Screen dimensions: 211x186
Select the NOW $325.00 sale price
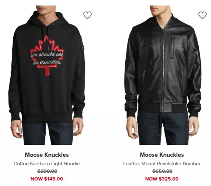tap(162, 179)
